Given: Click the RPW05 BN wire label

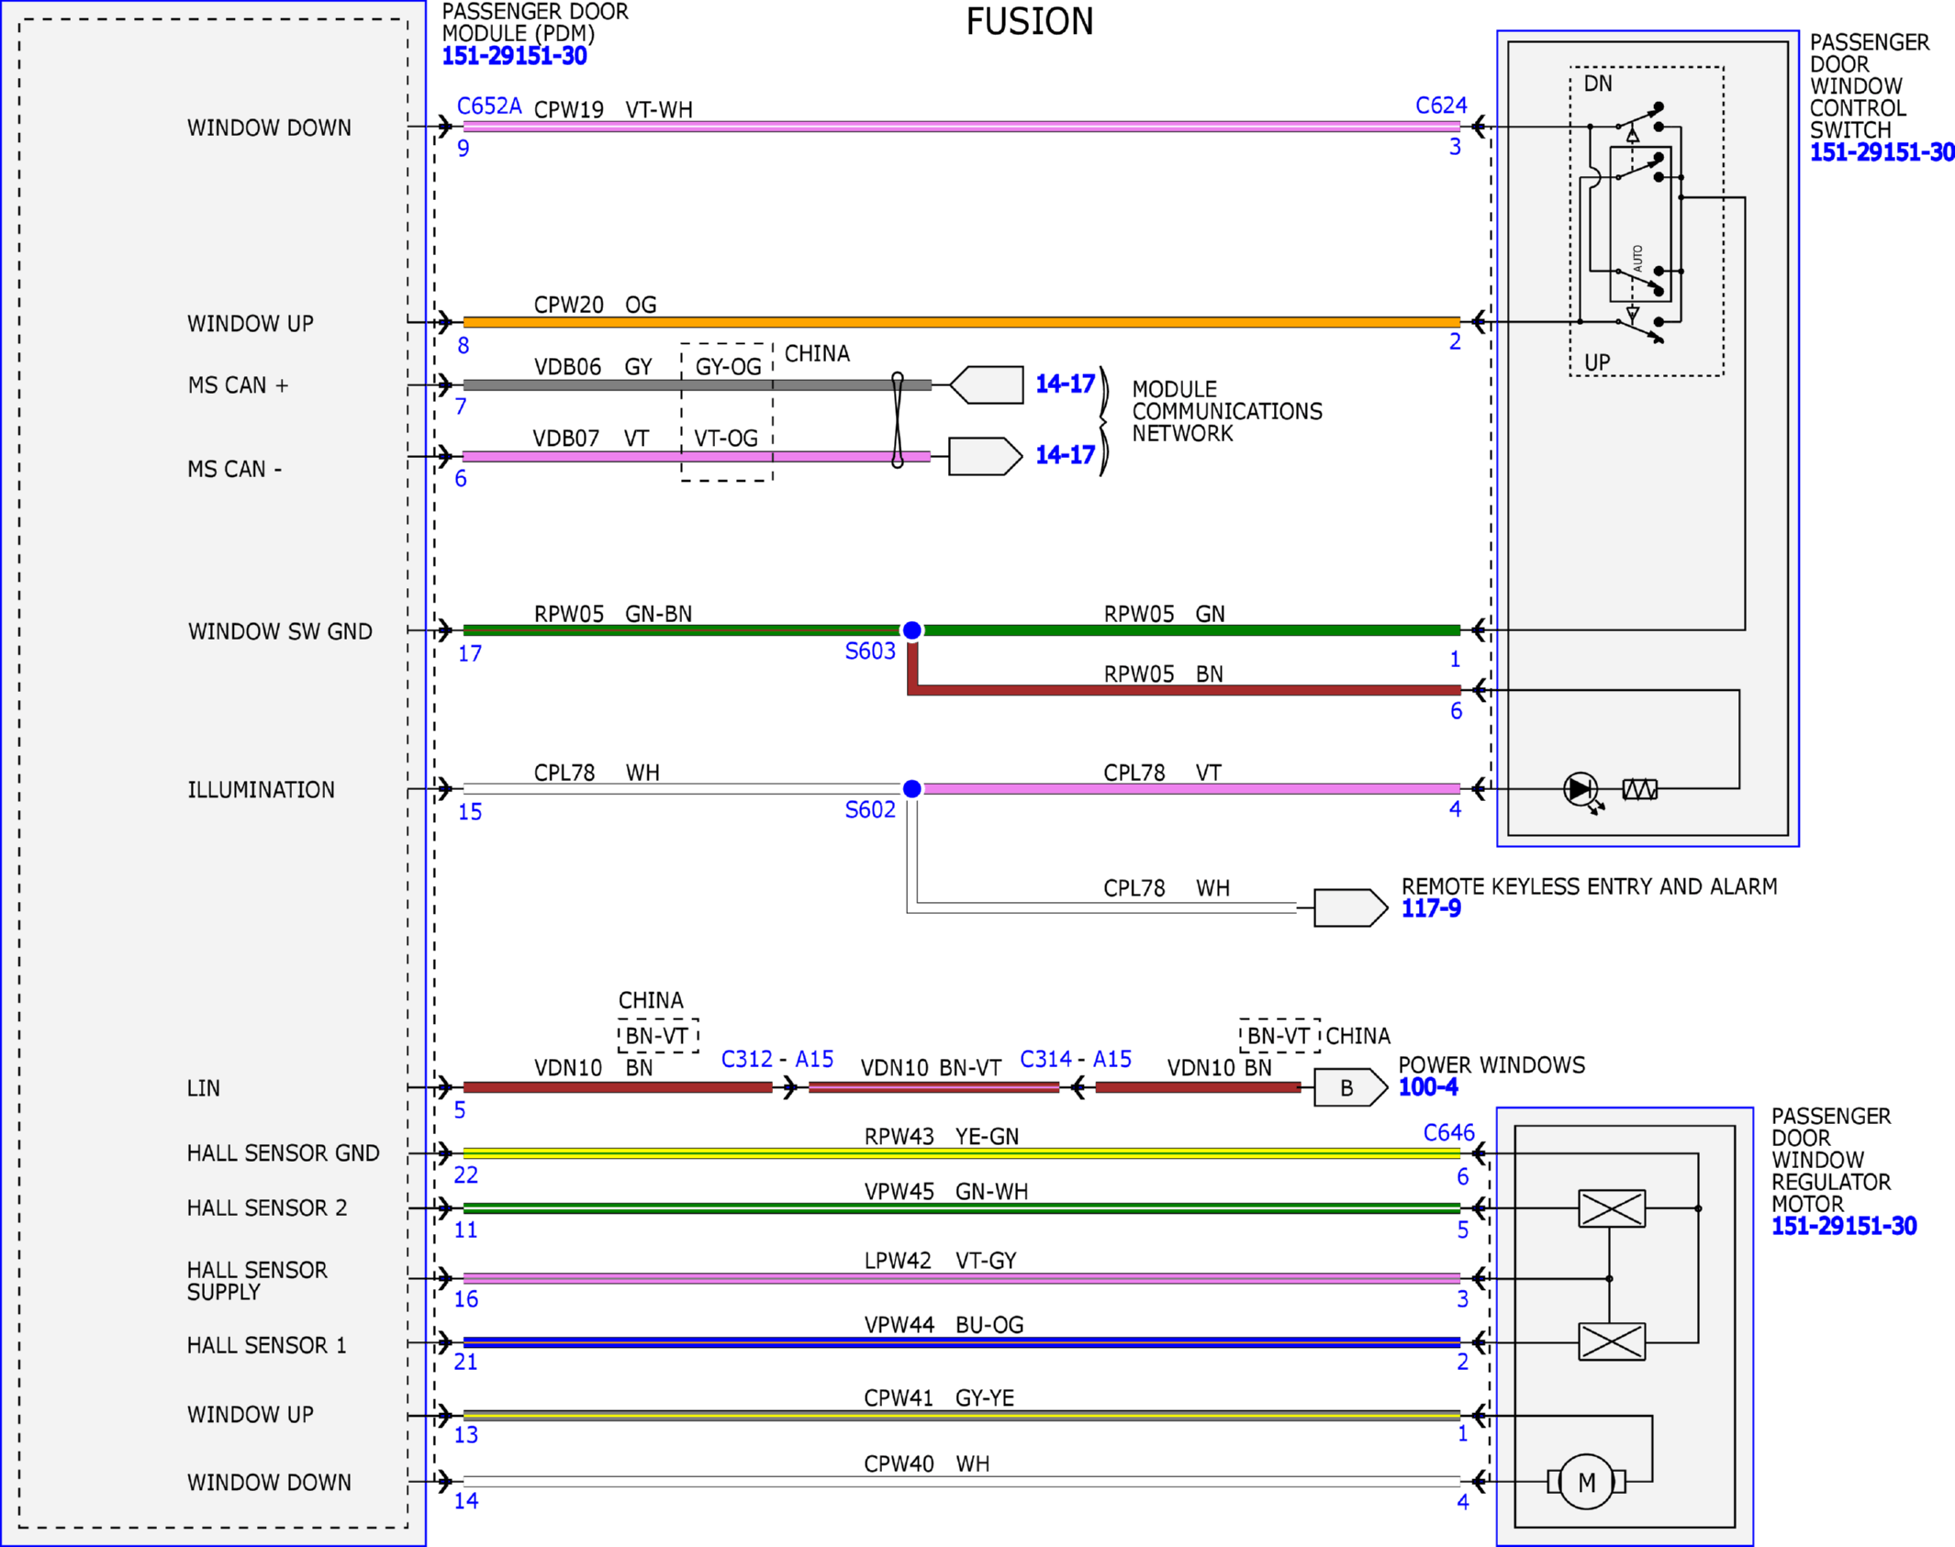Looking at the screenshot, I should (x=1163, y=674).
